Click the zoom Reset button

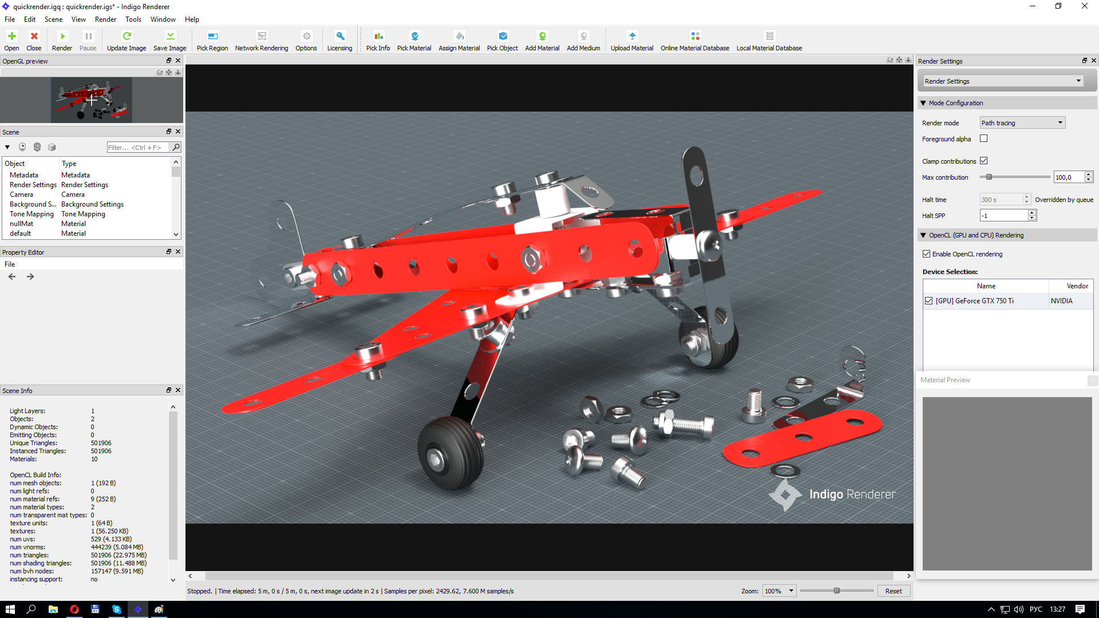click(893, 591)
